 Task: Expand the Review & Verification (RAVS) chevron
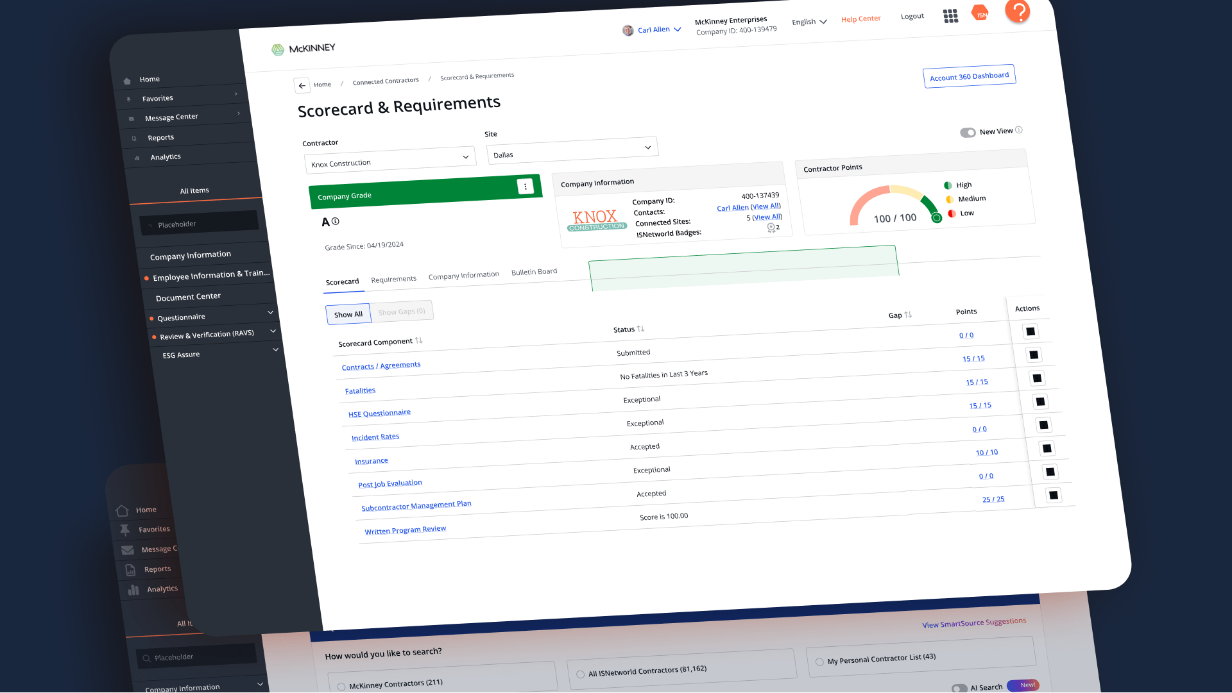coord(273,331)
